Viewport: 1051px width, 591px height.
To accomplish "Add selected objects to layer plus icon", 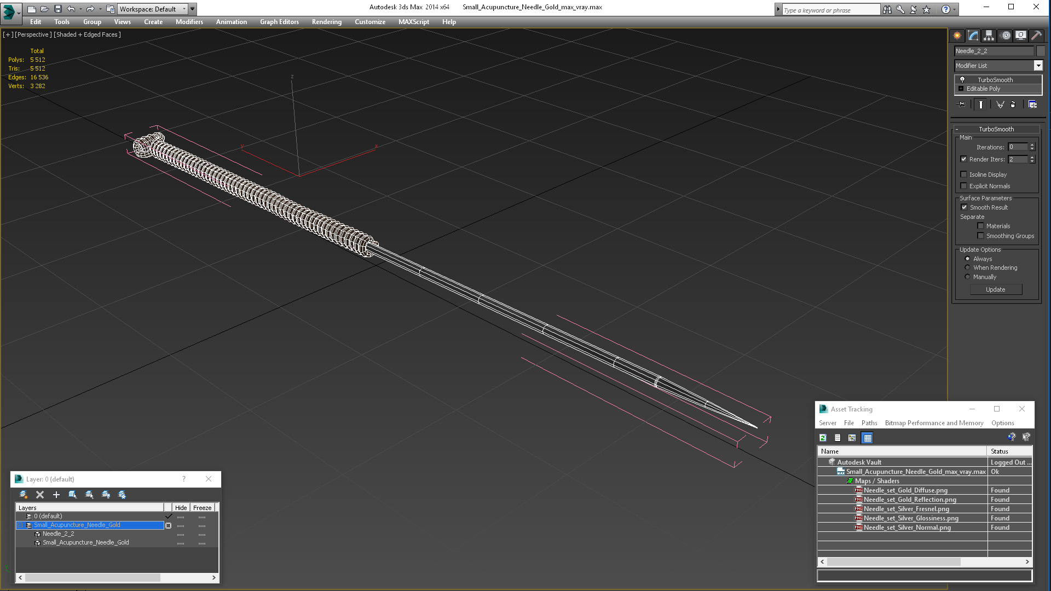I will (x=56, y=495).
